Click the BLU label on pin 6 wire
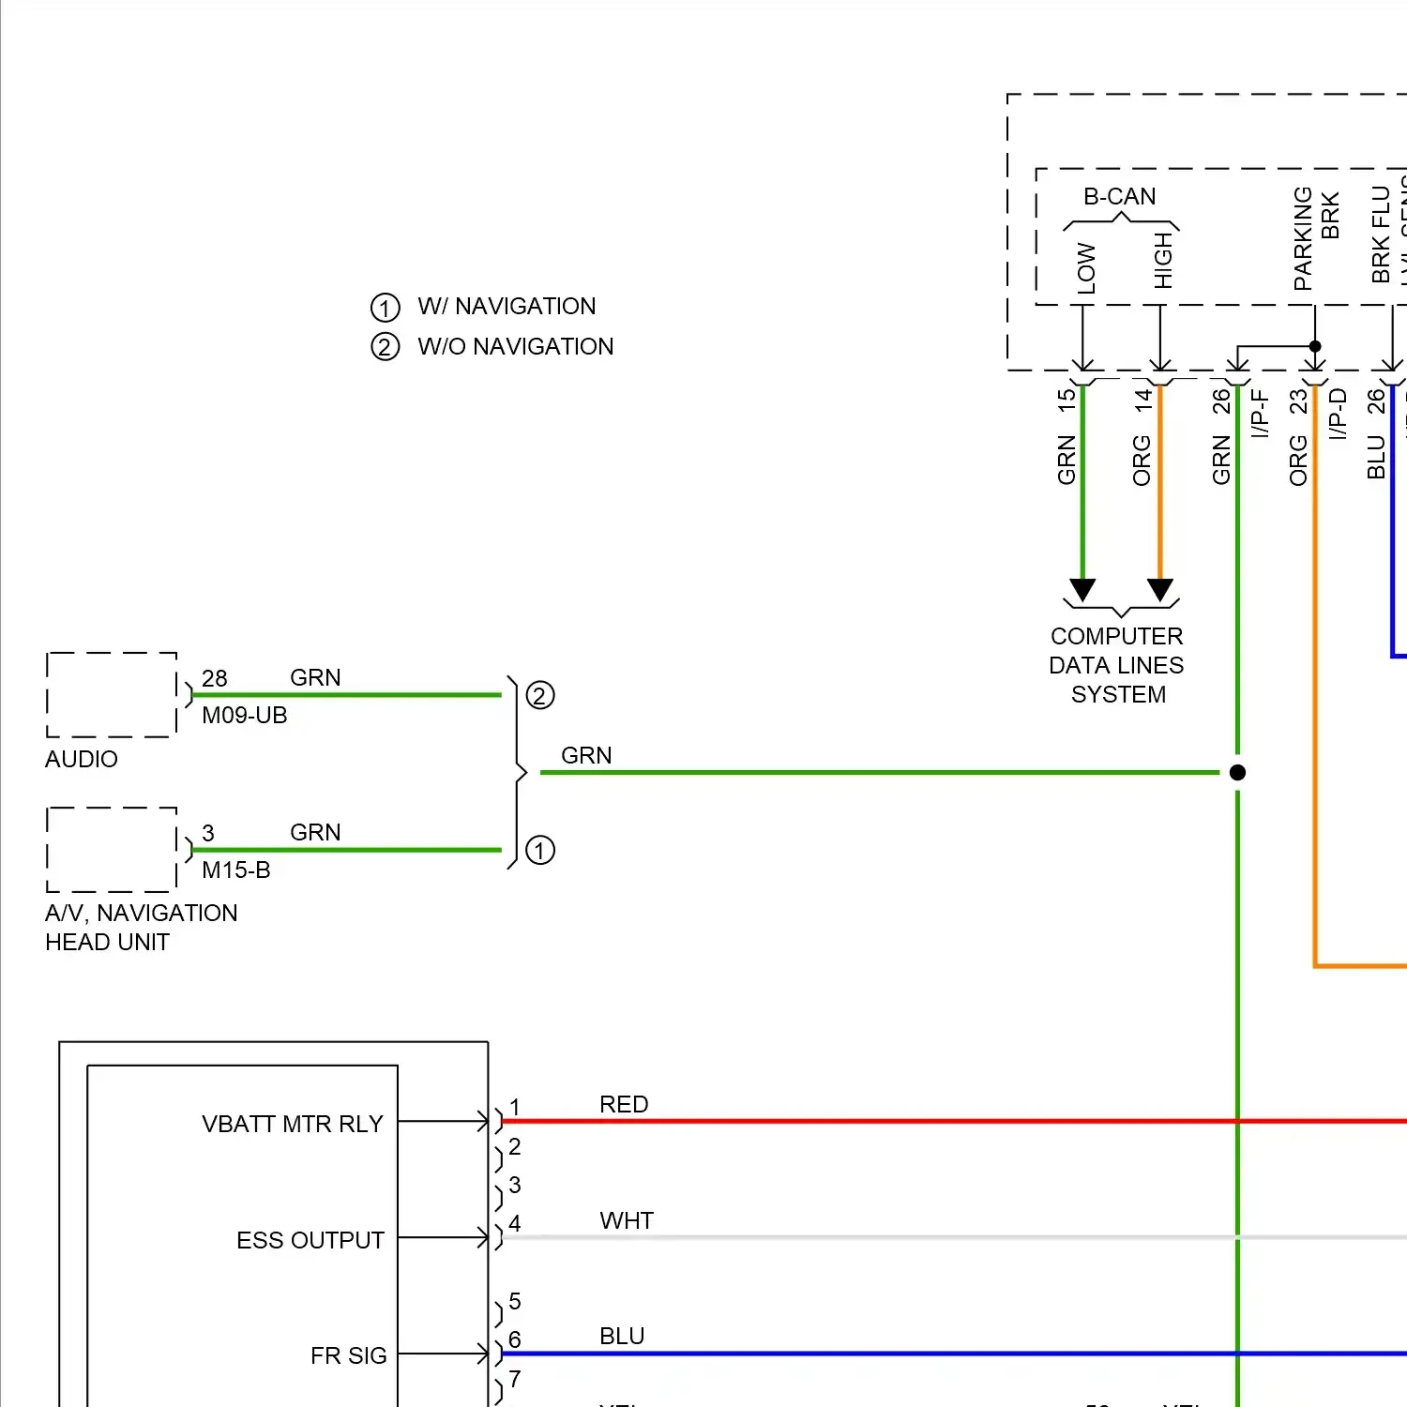 coord(622,1336)
